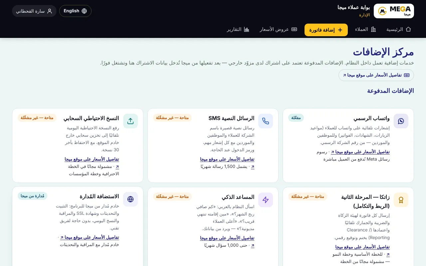
Task: Open تفاصيل الأسعار على موقع ميجا pill under the page description
Action: click(x=376, y=75)
